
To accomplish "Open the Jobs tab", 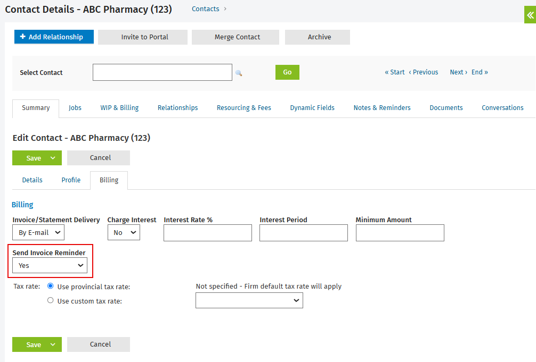I will [75, 108].
